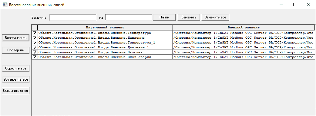Toggle checkbox for the Вход Авария row
This screenshot has width=316, height=116.
click(x=35, y=57)
